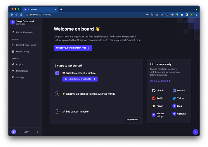Click the green shield extension icon
The width and height of the screenshot is (208, 147).
point(177,15)
